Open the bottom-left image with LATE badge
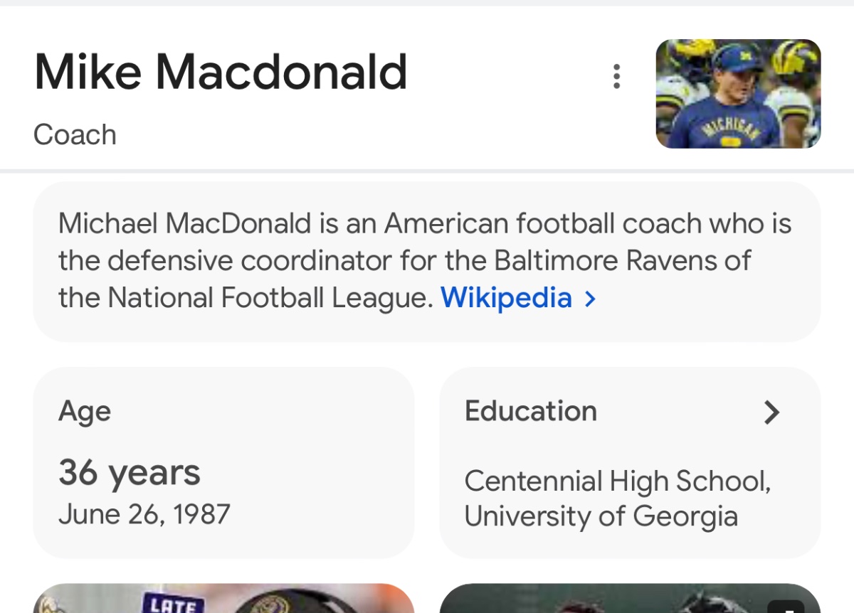This screenshot has width=854, height=613. 223,599
